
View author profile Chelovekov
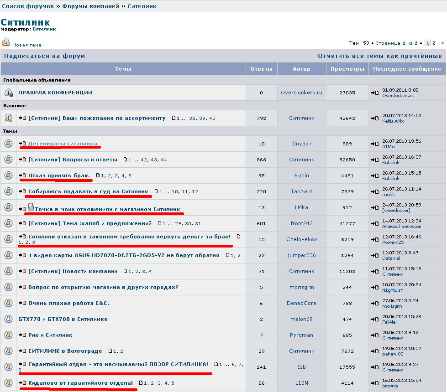[x=302, y=239]
